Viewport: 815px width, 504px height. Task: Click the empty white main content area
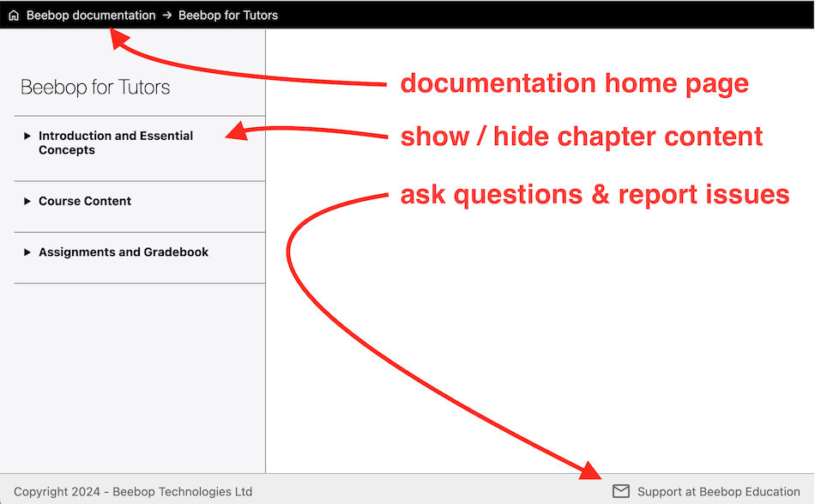[539, 343]
